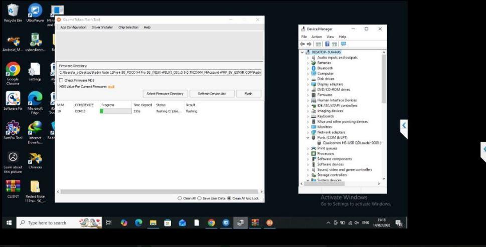The height and width of the screenshot is (247, 486).
Task: Select the Clean All radio button
Action: 180,198
